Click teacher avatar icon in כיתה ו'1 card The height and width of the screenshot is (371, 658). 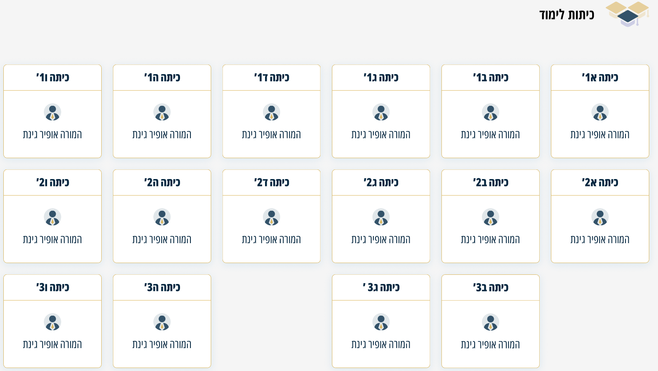(x=53, y=112)
